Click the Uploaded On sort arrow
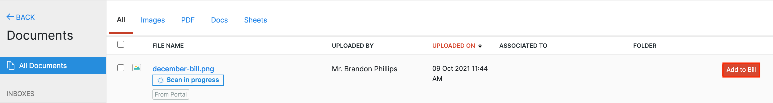The width and height of the screenshot is (773, 103). pyautogui.click(x=480, y=46)
